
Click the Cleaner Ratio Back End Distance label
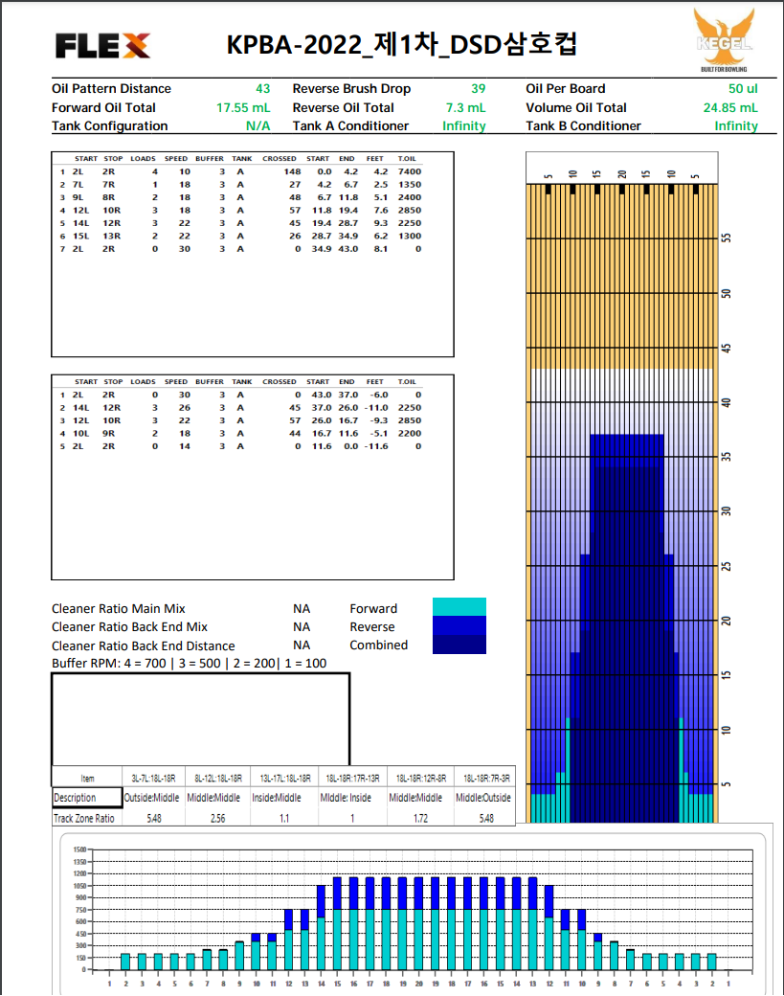pyautogui.click(x=143, y=645)
